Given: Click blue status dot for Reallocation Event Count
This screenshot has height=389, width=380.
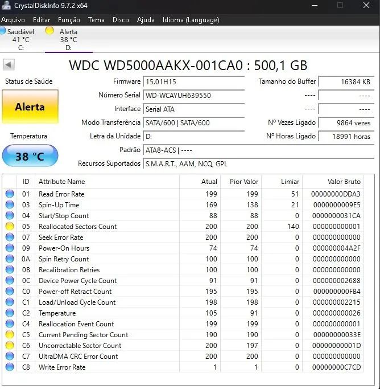Looking at the screenshot, I should [10, 324].
